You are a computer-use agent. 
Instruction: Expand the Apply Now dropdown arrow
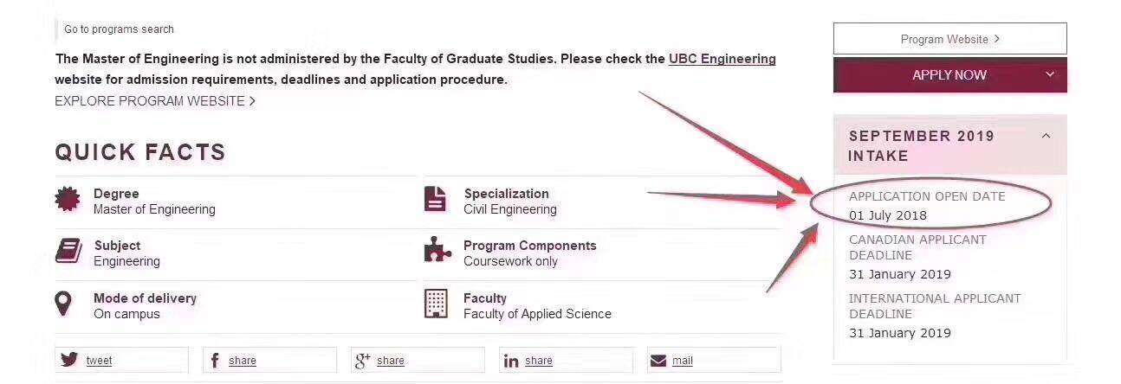pos(1050,74)
